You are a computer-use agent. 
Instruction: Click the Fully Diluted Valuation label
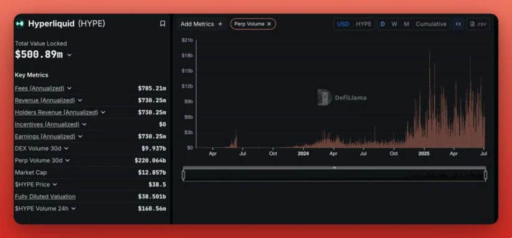tap(45, 196)
